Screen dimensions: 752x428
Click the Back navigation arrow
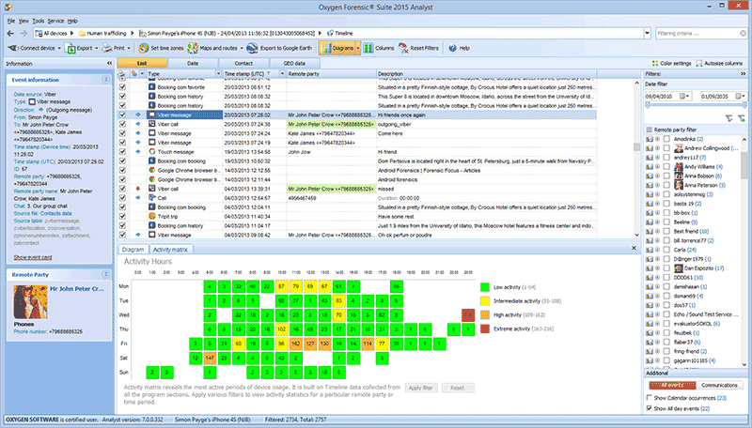coord(10,34)
